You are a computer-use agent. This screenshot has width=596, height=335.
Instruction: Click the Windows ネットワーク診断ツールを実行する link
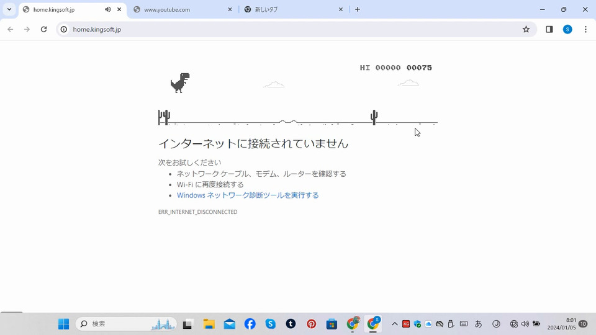248,195
